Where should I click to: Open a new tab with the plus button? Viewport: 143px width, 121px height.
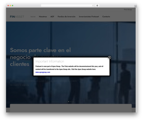coord(136,6)
